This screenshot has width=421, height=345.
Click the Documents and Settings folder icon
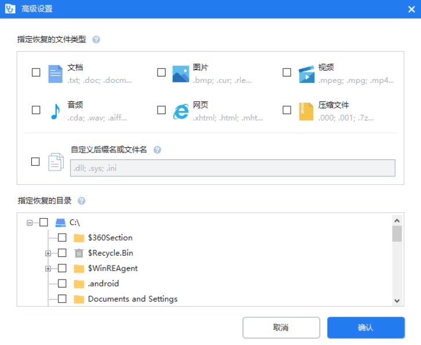click(x=79, y=299)
